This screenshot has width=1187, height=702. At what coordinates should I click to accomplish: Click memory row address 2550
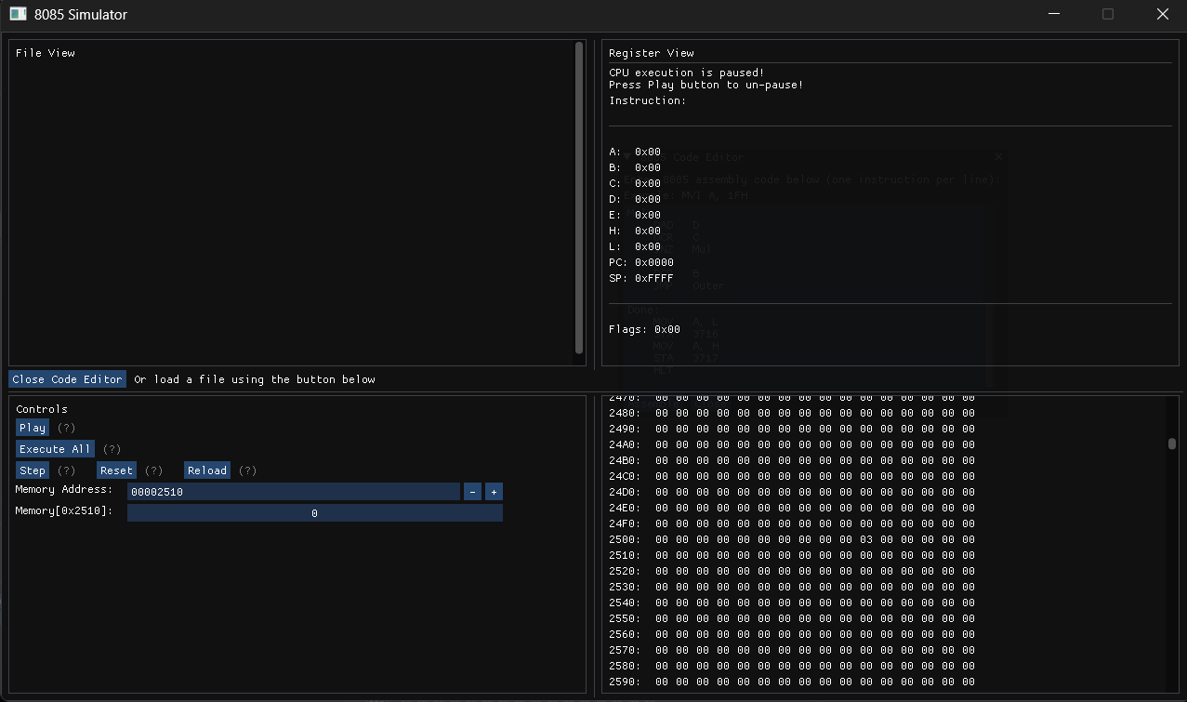click(x=625, y=618)
